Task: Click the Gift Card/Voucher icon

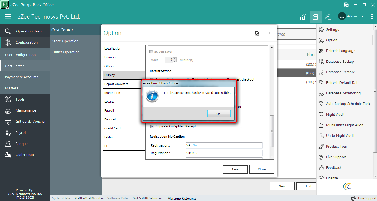Action: pyautogui.click(x=8, y=121)
